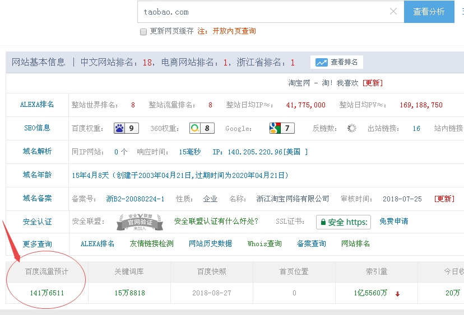The height and width of the screenshot is (315, 464).
Task: Open 安全联盟认证有什么好处? link
Action: point(216,222)
